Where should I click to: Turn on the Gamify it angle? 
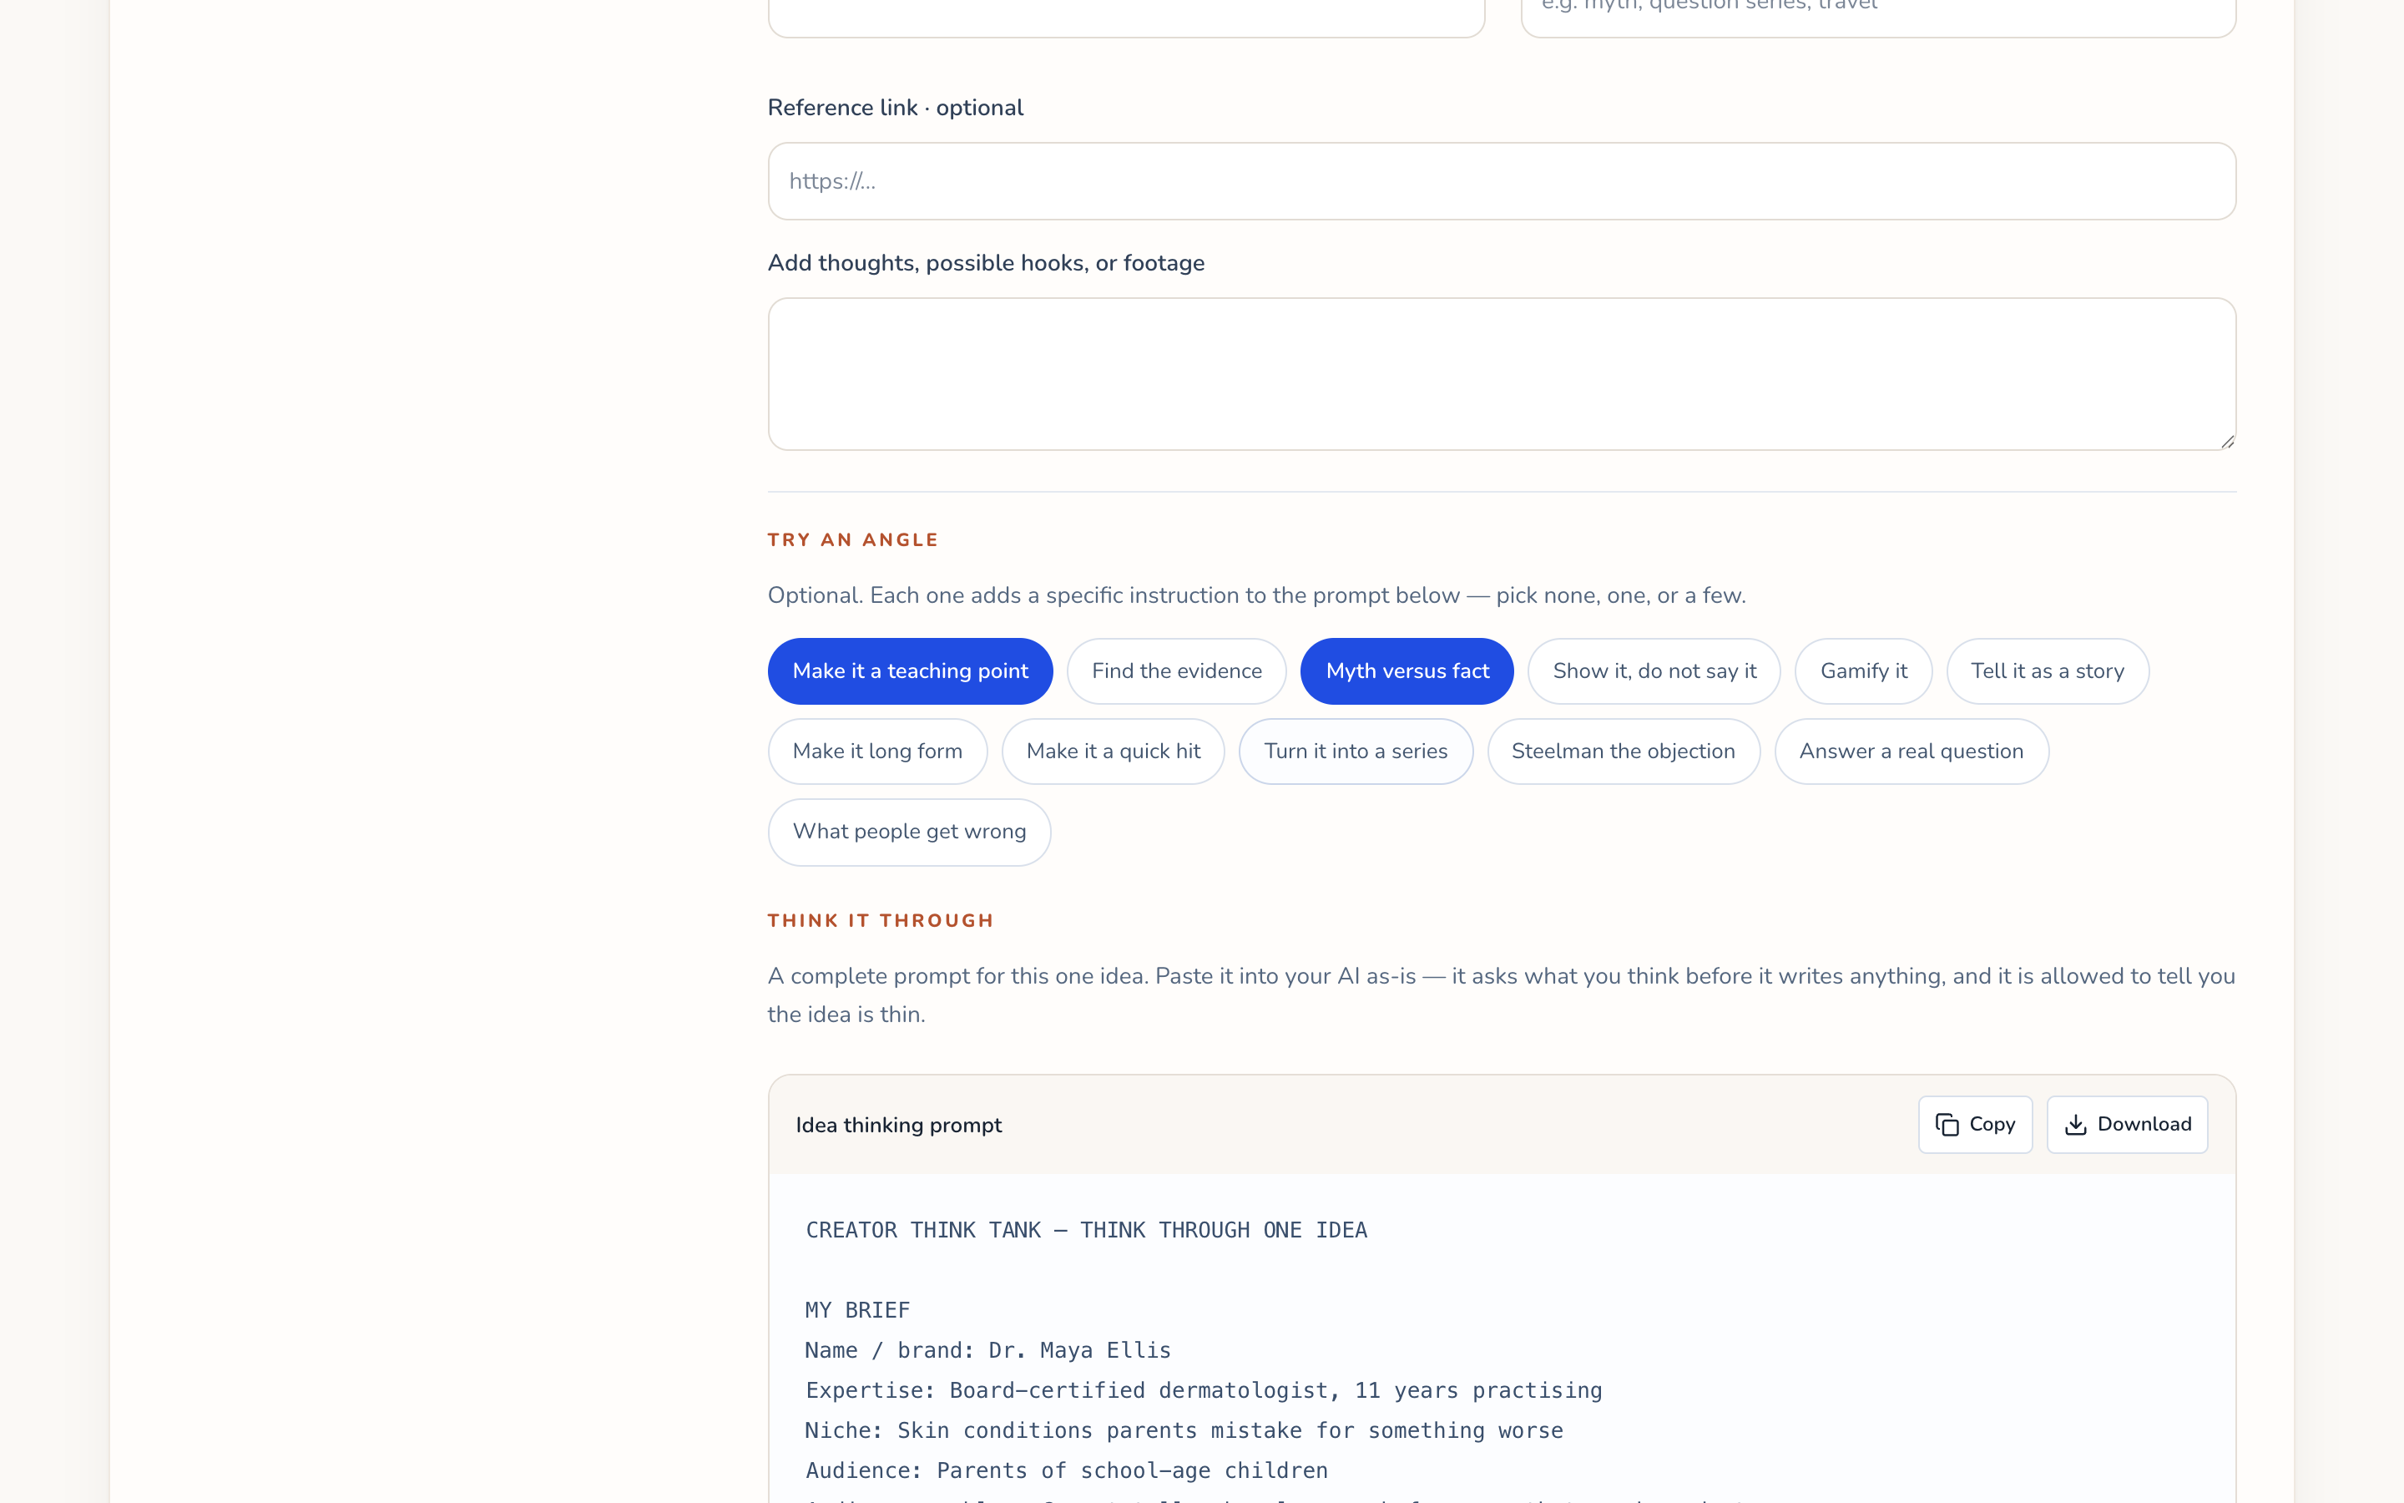pos(1864,671)
